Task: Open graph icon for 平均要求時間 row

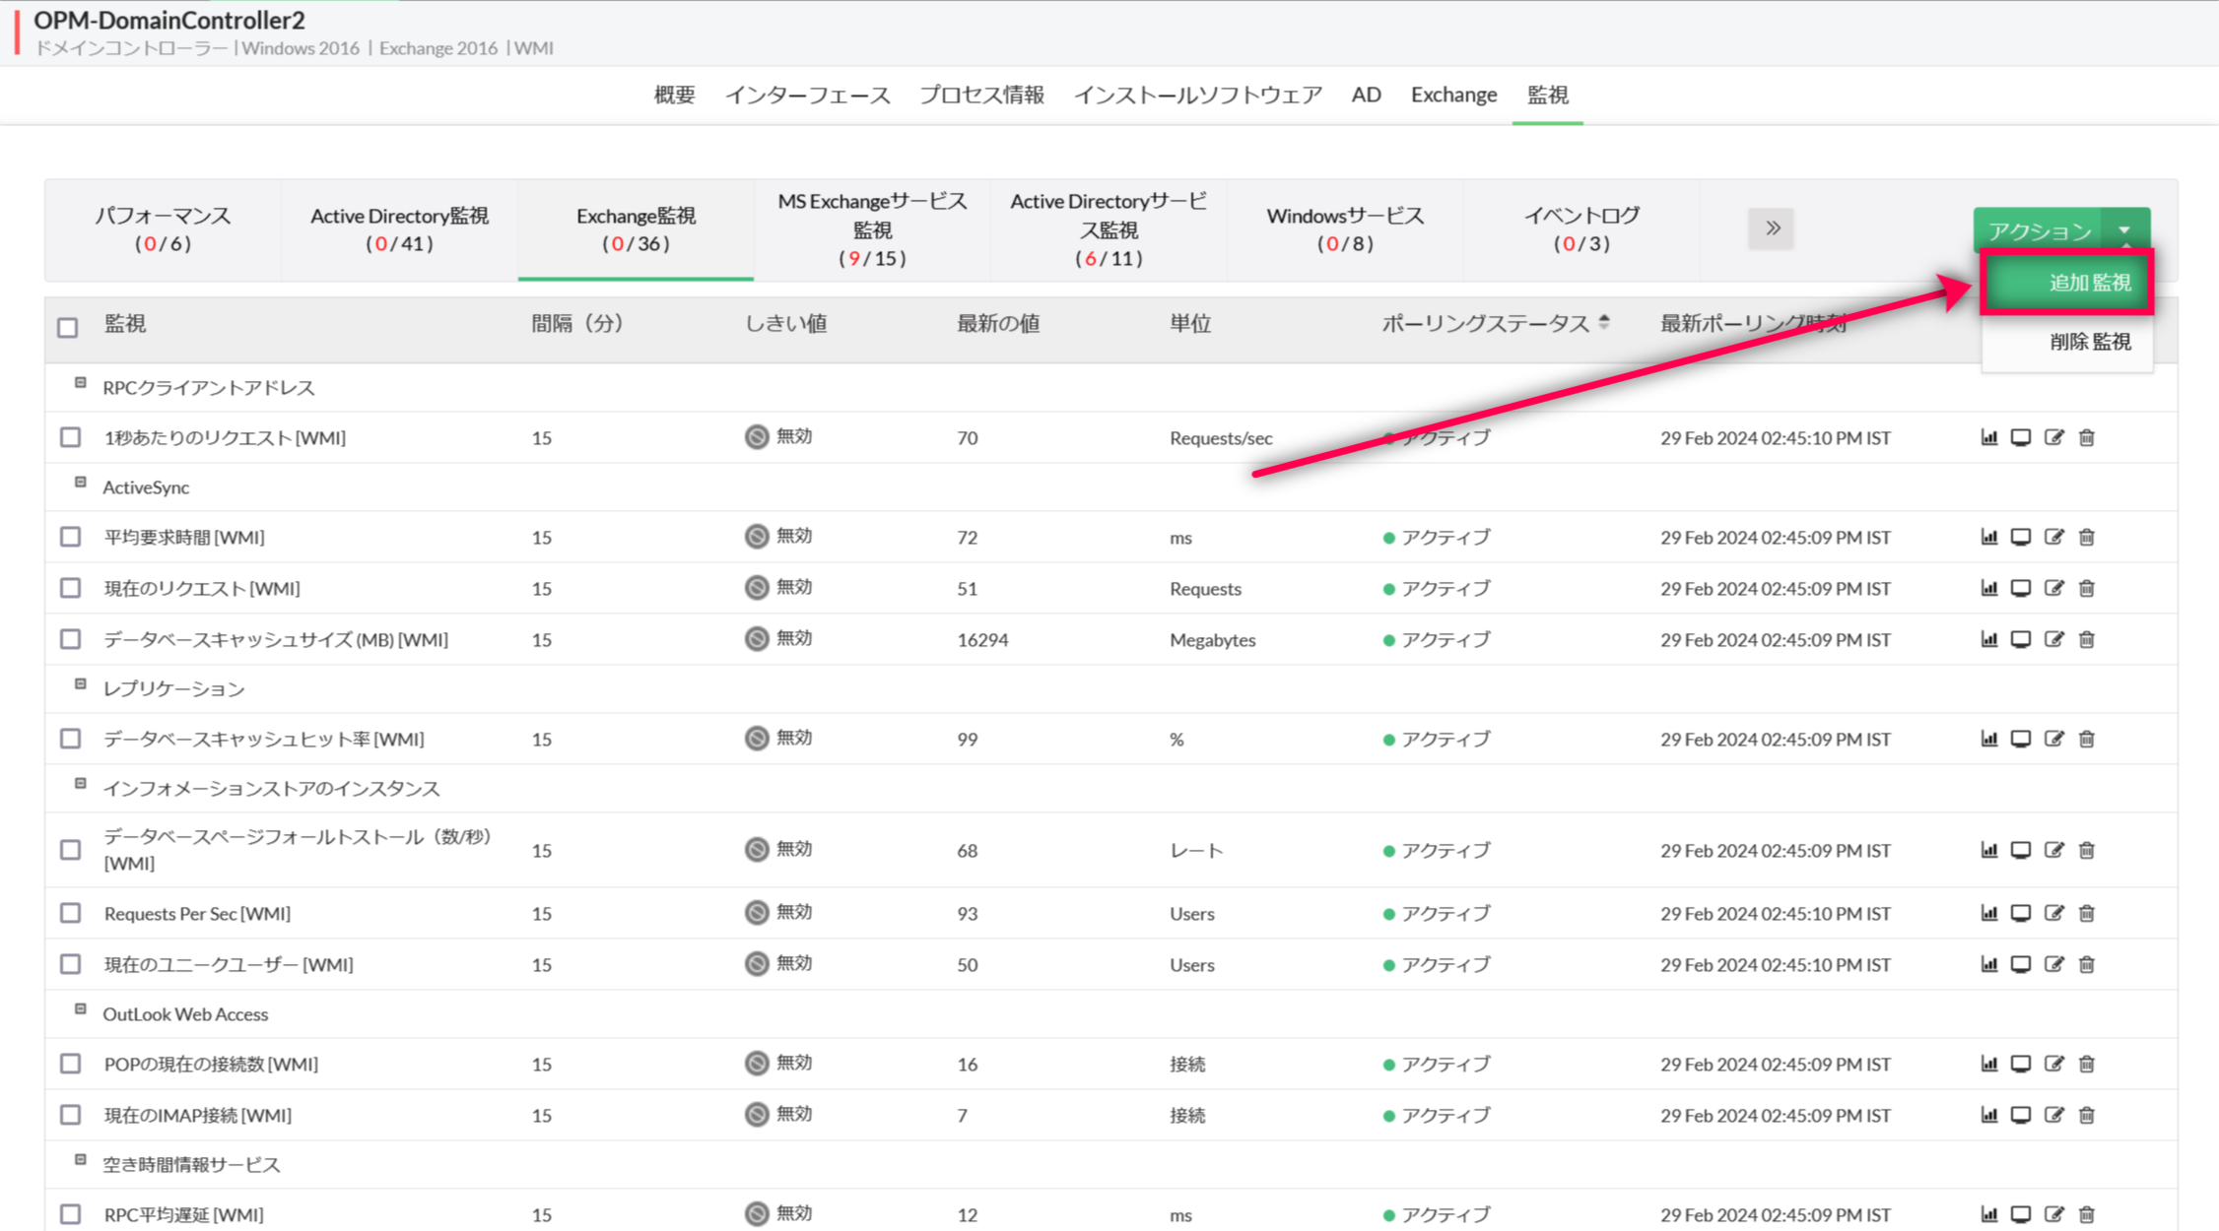Action: pos(1988,537)
